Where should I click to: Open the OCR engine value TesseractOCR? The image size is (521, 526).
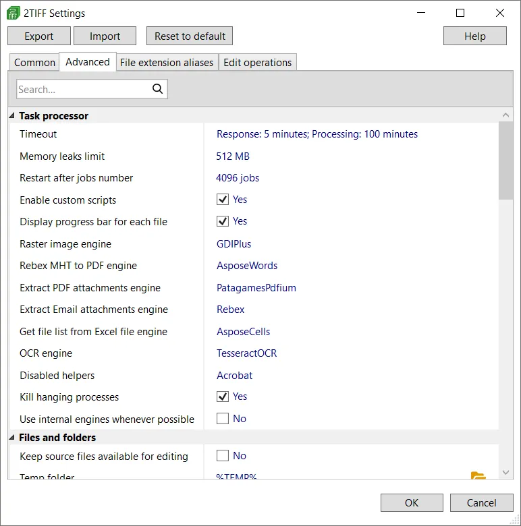[x=246, y=353]
